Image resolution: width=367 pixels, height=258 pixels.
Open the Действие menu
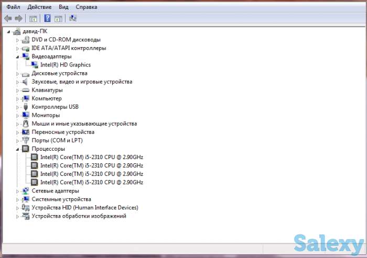tap(39, 7)
